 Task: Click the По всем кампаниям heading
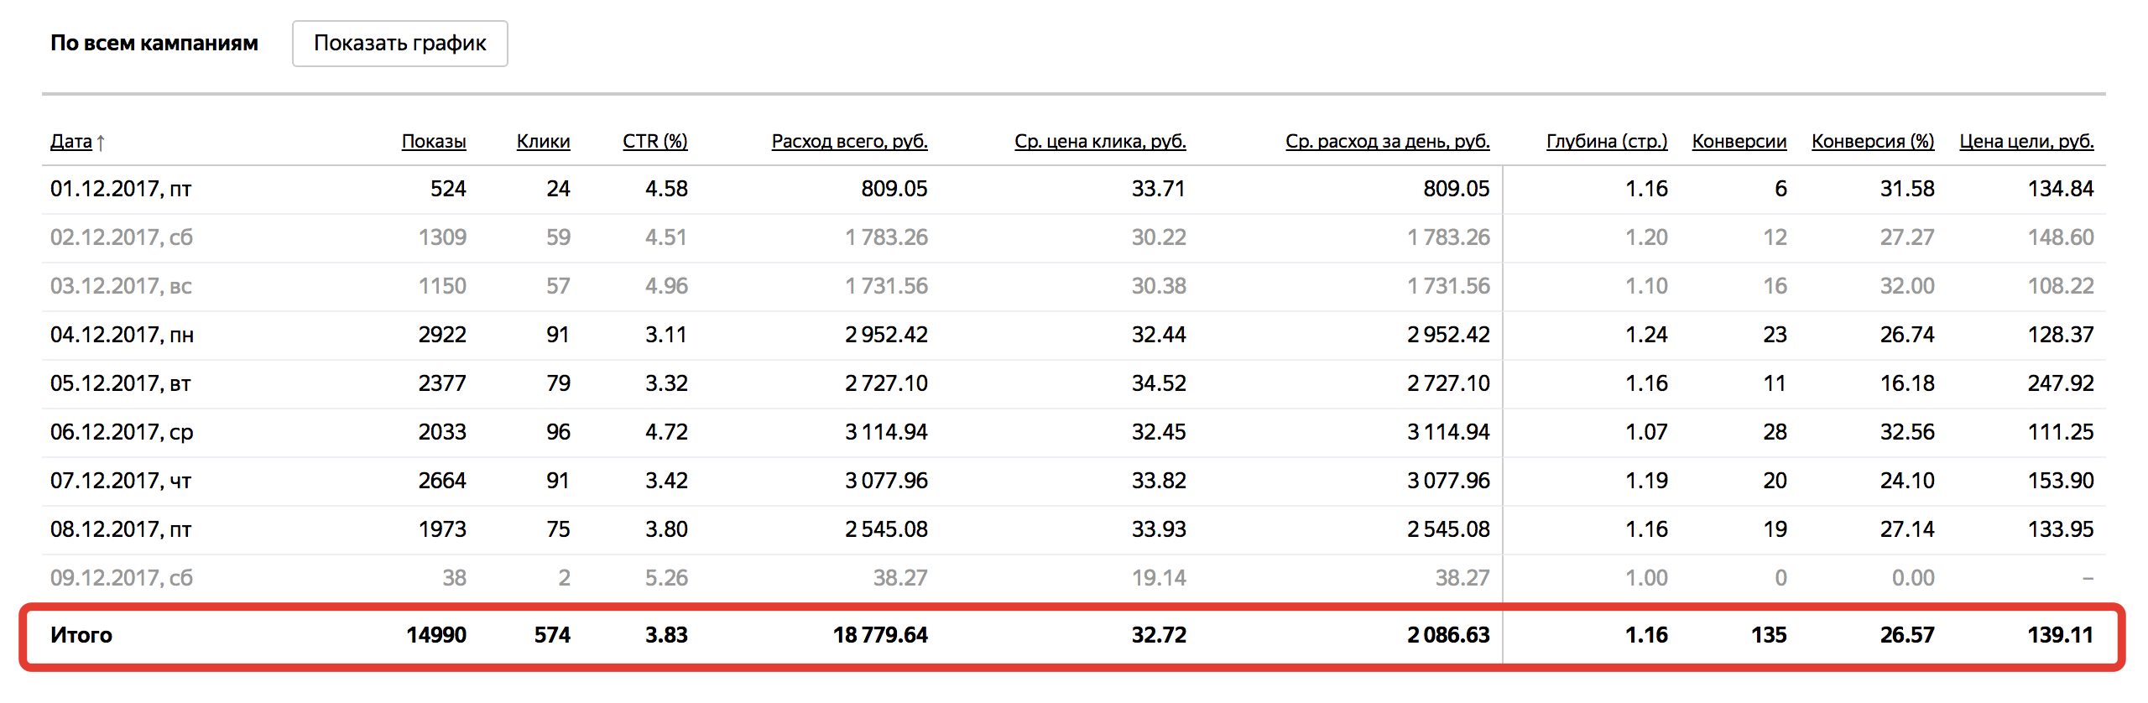coord(154,43)
